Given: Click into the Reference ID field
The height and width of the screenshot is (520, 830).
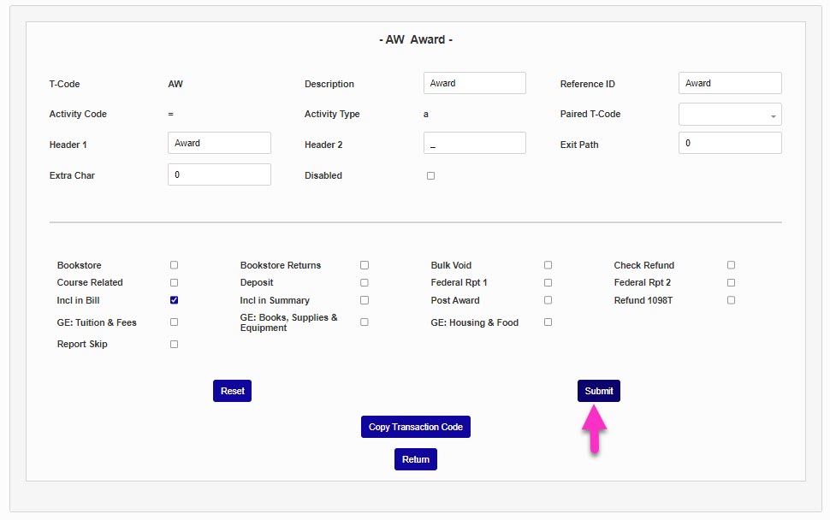Looking at the screenshot, I should pos(730,84).
